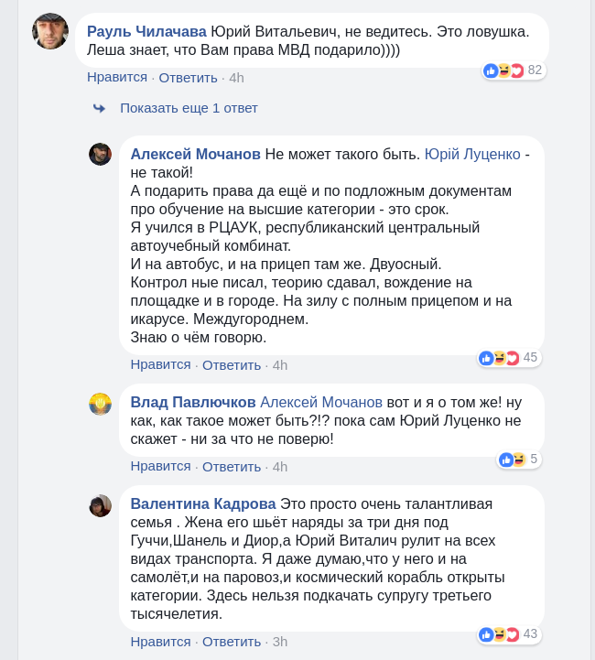
Task: Click the "3h" timestamp under Валентина Кадрова's comment
Action: pos(280,642)
